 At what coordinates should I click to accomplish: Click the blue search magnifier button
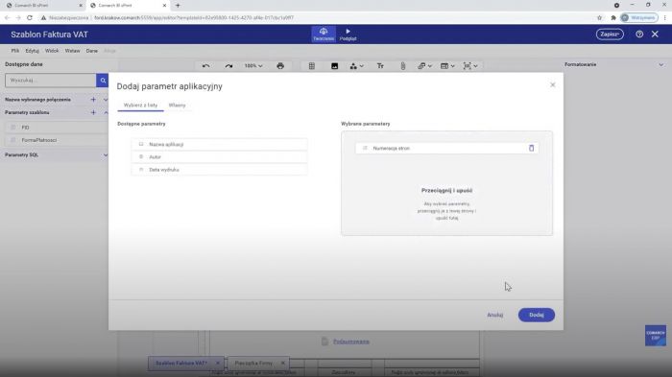click(x=103, y=81)
